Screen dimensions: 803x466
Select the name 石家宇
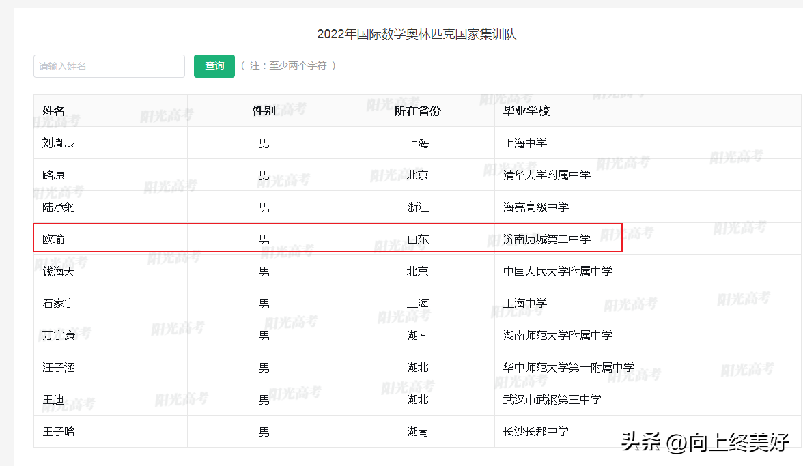(59, 304)
